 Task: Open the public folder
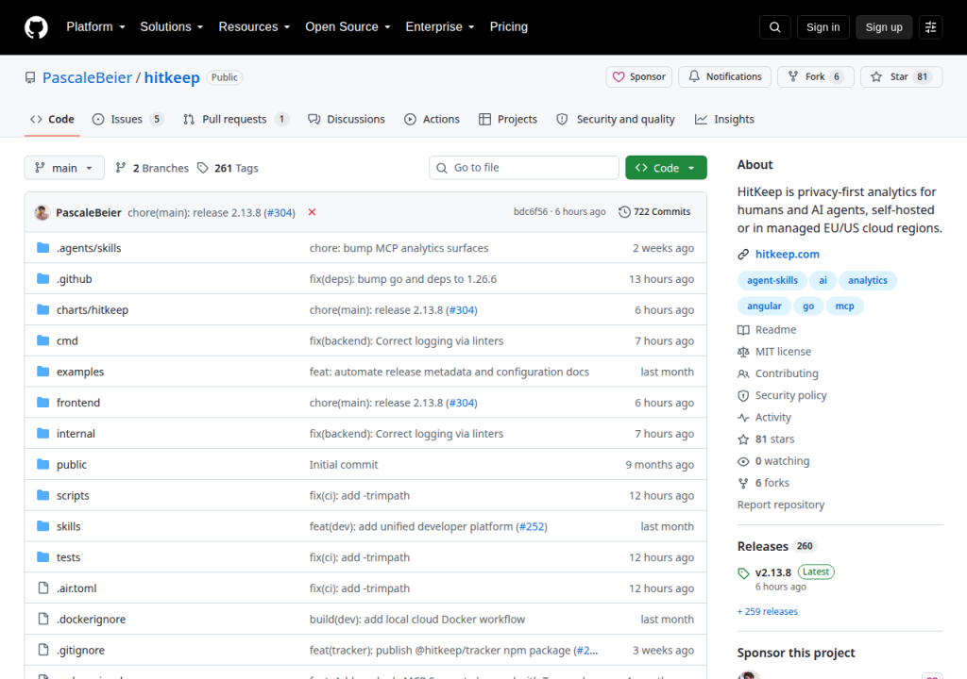(72, 465)
